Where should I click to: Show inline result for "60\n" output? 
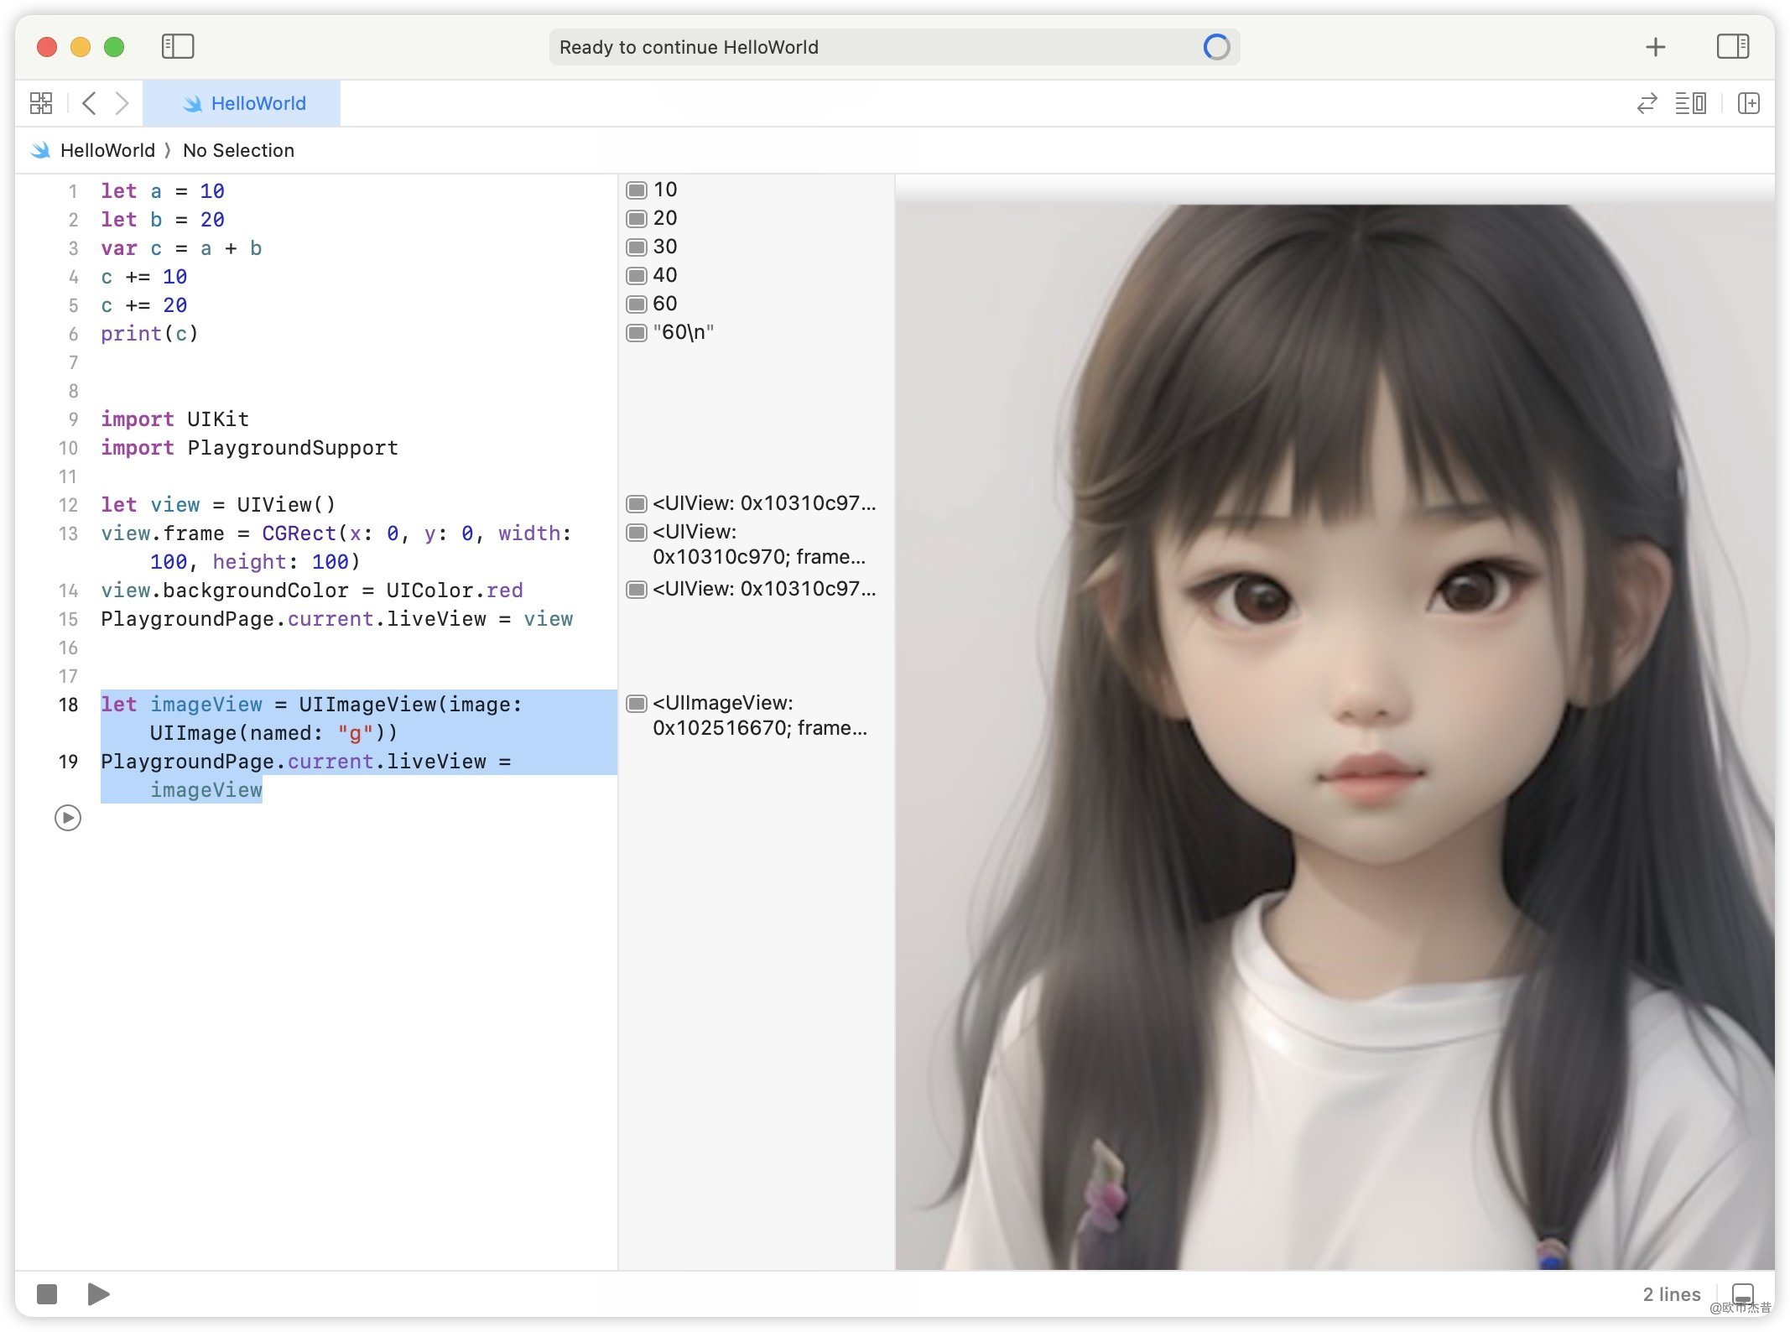click(637, 333)
